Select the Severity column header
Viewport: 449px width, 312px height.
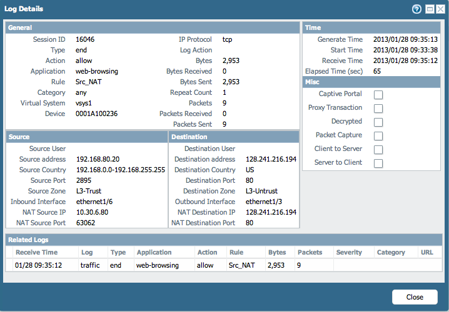click(349, 253)
